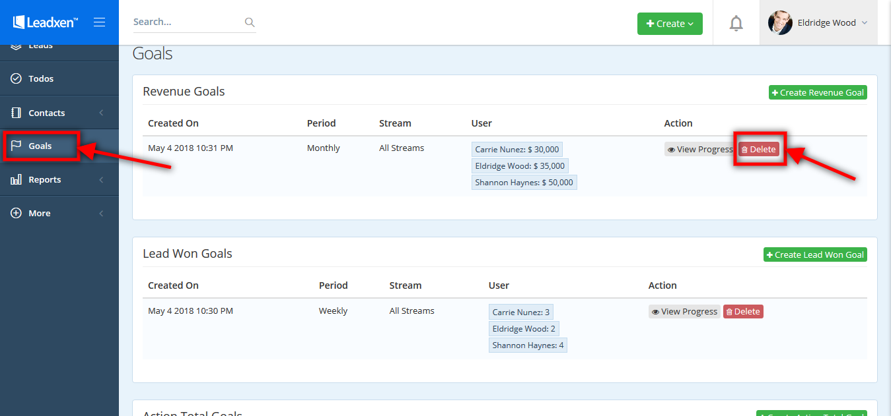Screen dimensions: 891x416
Task: Open the Create dropdown button
Action: [670, 23]
